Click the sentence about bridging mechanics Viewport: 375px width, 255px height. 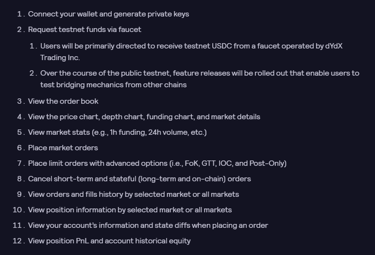200,79
